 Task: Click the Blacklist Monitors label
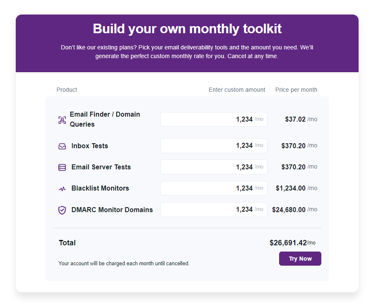[x=100, y=188]
